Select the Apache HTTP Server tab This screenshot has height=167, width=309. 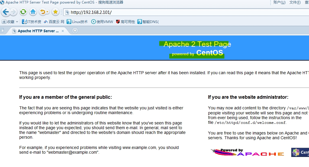coord(38,31)
